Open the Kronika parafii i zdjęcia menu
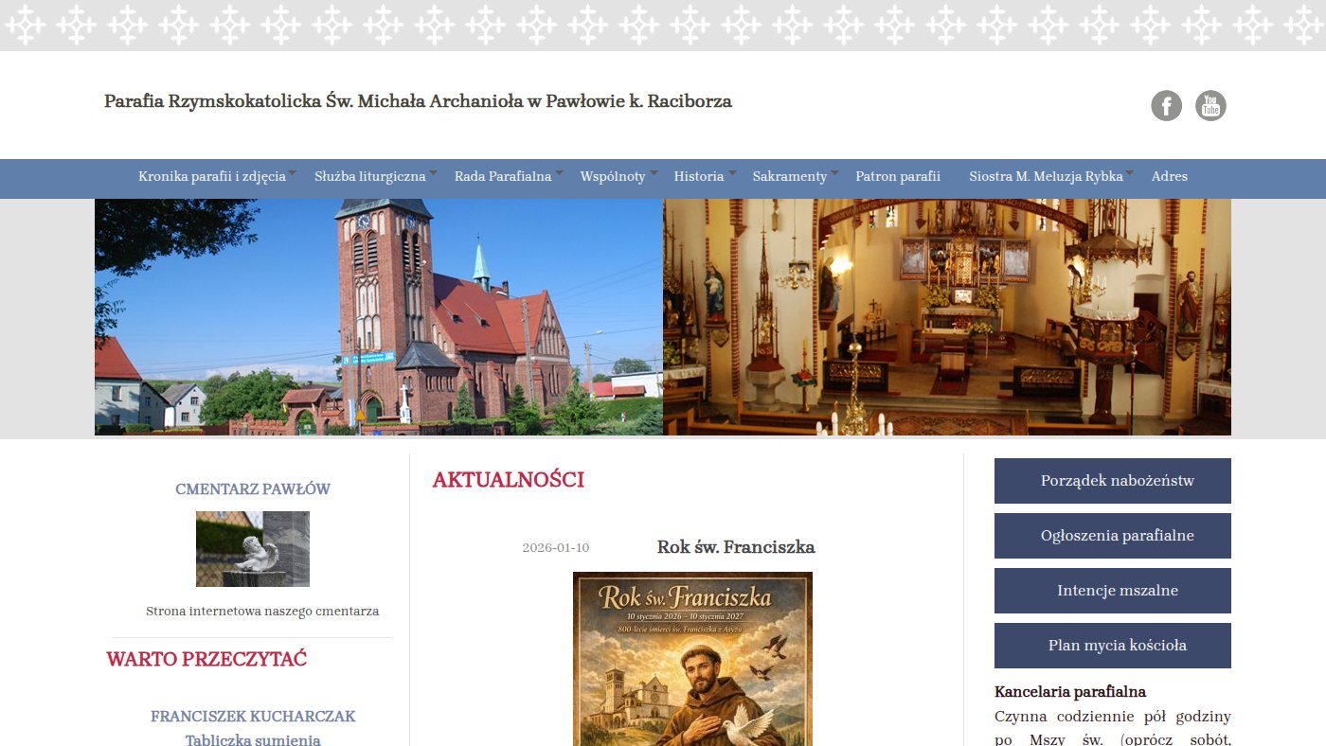The height and width of the screenshot is (746, 1326). tap(212, 176)
